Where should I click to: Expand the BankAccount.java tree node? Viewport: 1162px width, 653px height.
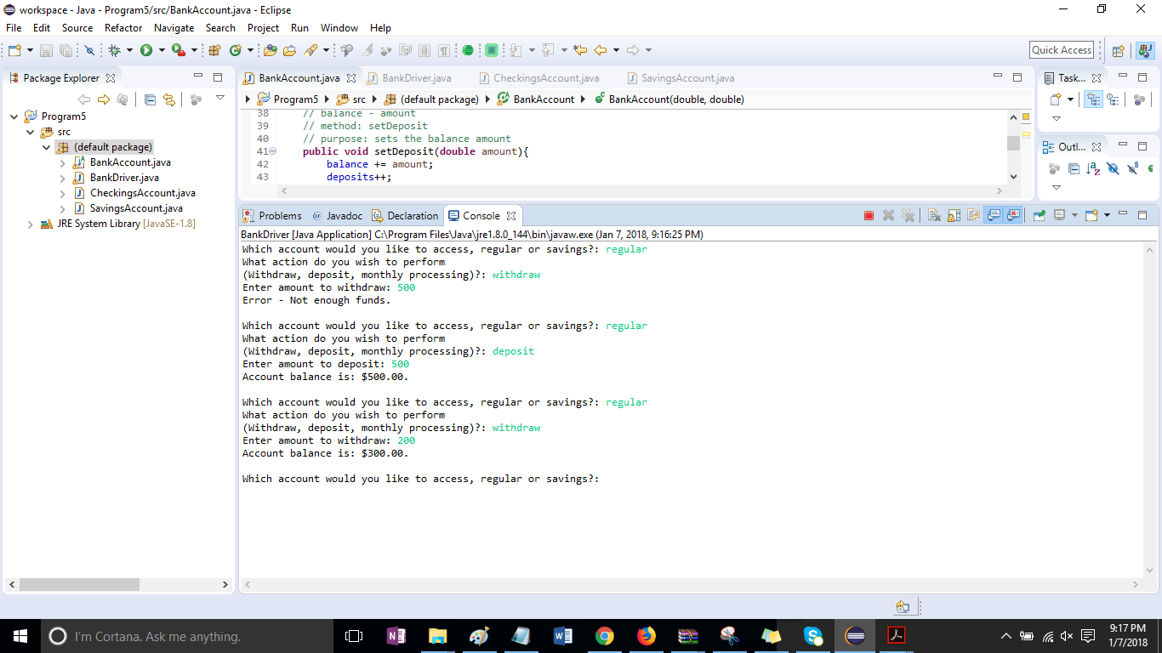tap(62, 162)
